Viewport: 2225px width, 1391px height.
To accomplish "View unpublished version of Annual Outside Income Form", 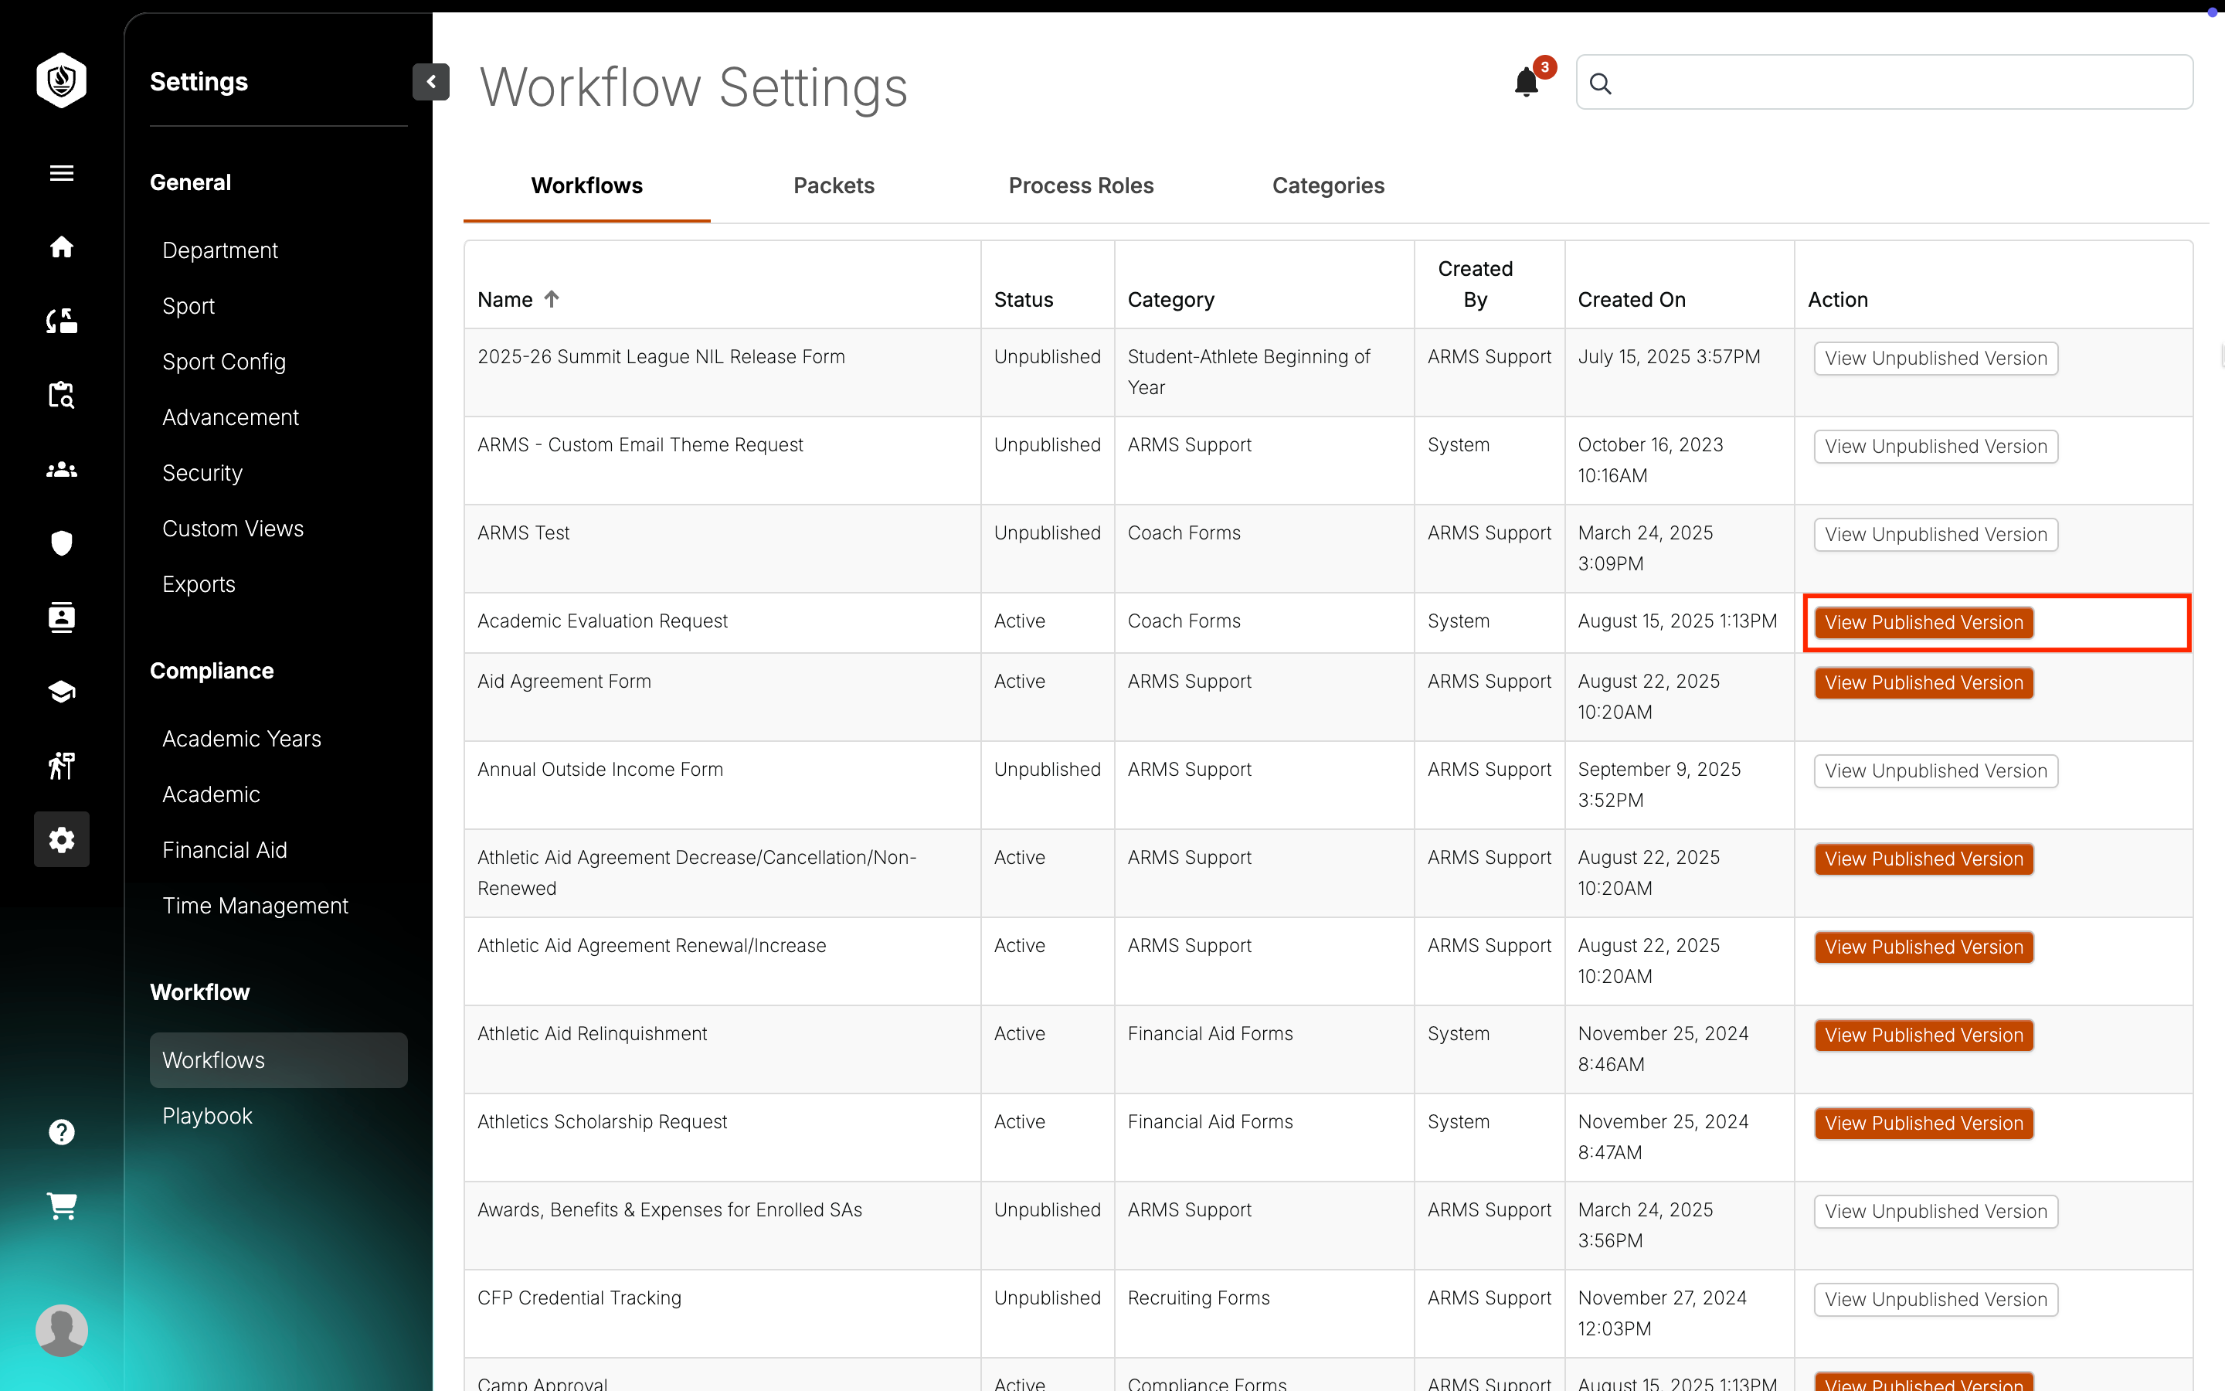I will pos(1935,771).
